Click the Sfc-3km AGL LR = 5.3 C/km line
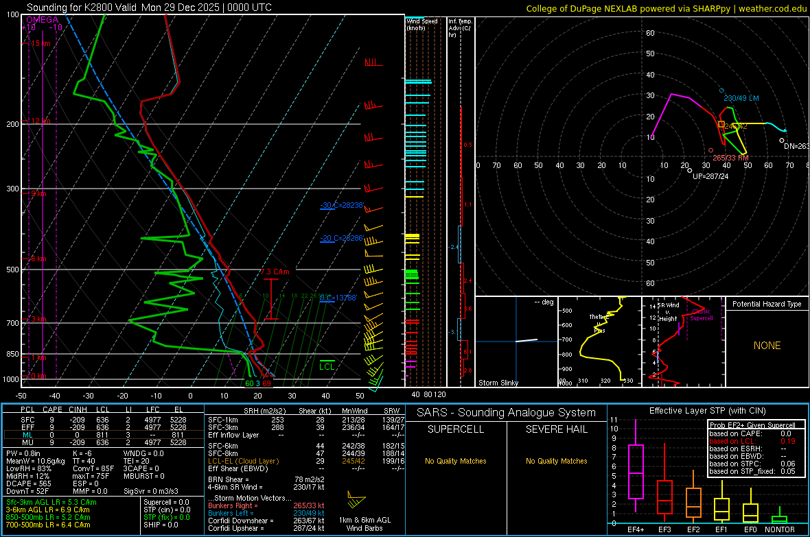Viewport: 810px width, 537px height. click(x=51, y=502)
